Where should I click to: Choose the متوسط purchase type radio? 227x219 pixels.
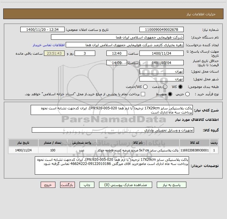(x=170, y=94)
